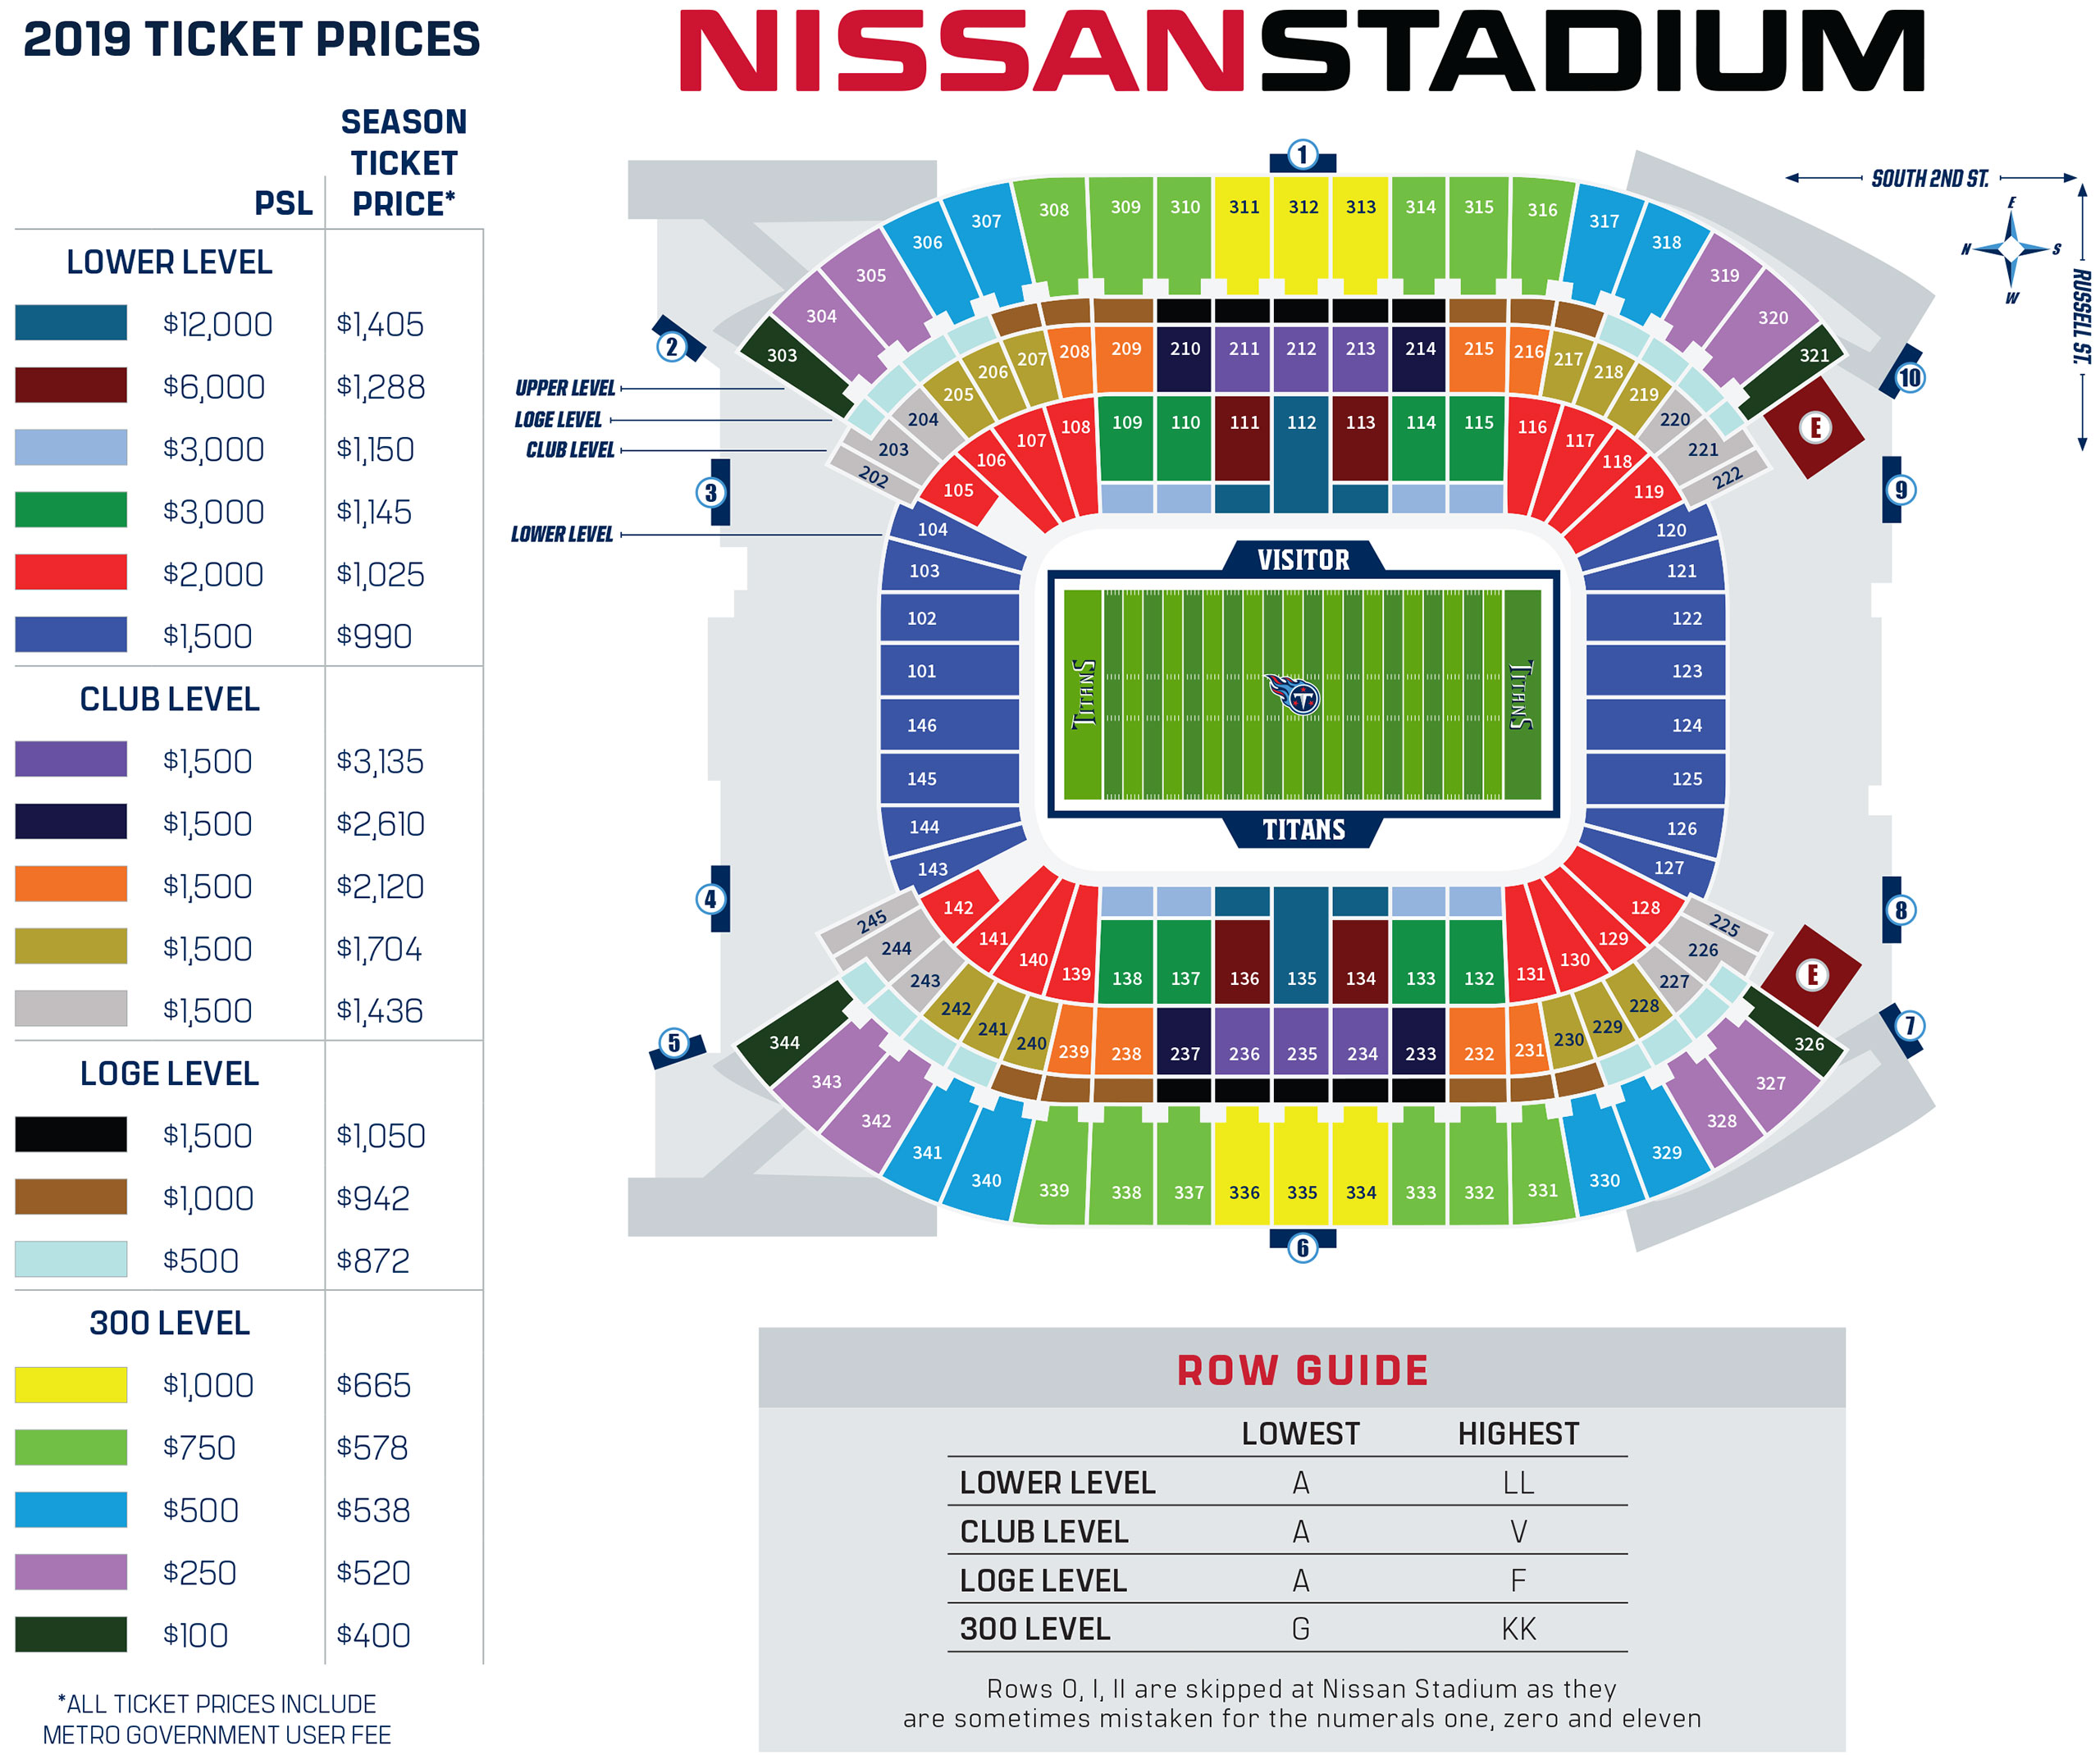Select the gate 8 entrance marker
This screenshot has height=1755, width=2100.
coord(1900,910)
